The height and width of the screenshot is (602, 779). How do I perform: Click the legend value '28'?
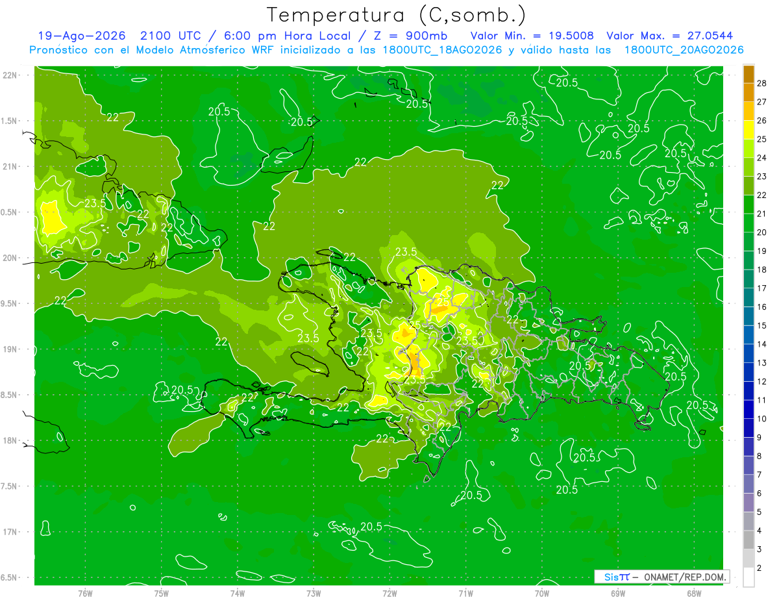(762, 82)
